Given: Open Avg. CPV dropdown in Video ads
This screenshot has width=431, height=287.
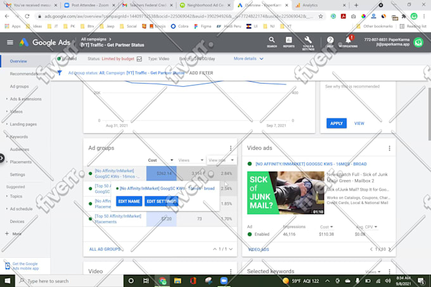Looking at the screenshot, I should (367, 227).
